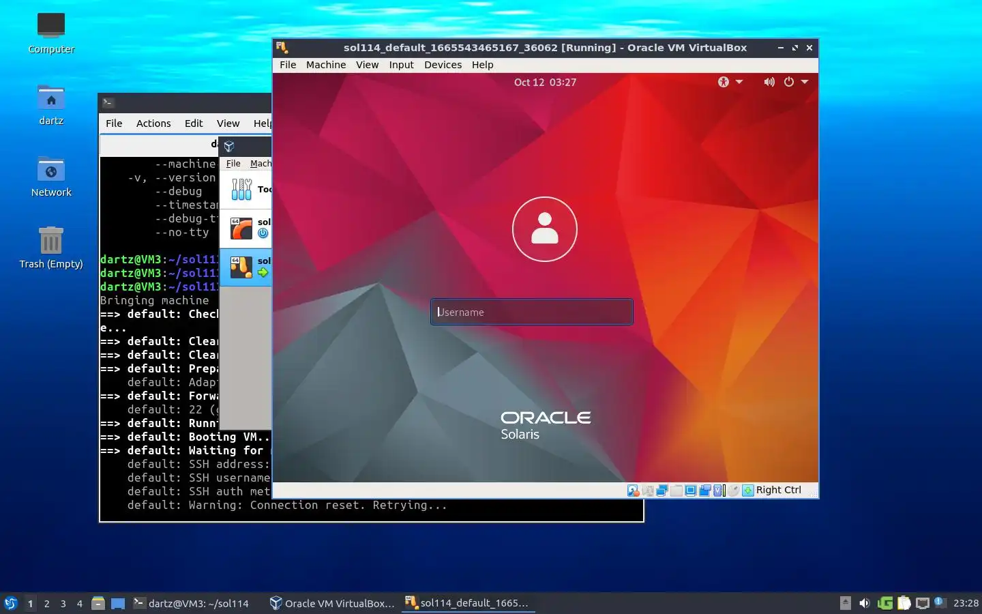Click the CPU virtualization indicator in VirtualBox status bar

(719, 490)
